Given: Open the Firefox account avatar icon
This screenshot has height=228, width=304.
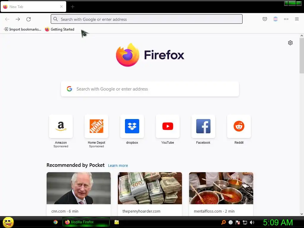Looking at the screenshot, I should click(275, 19).
